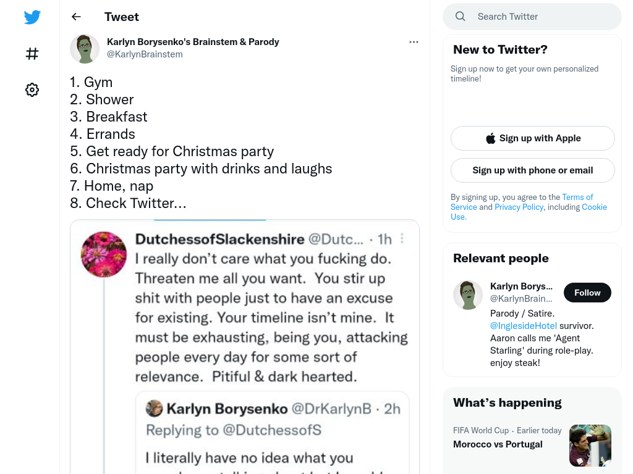Image resolution: width=633 pixels, height=474 pixels.
Task: Open the Privacy Policy link
Action: (x=519, y=207)
